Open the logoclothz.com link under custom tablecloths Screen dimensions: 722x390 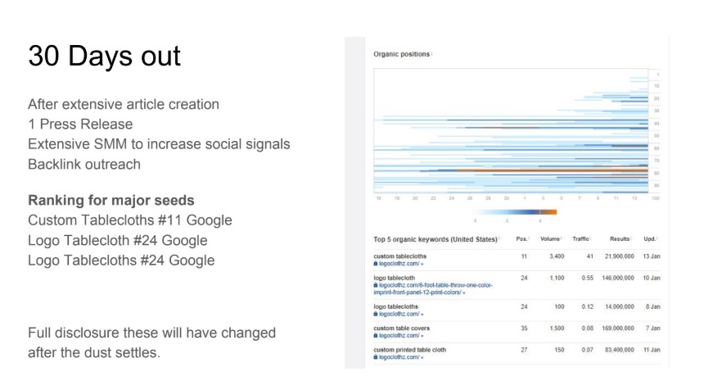point(399,264)
